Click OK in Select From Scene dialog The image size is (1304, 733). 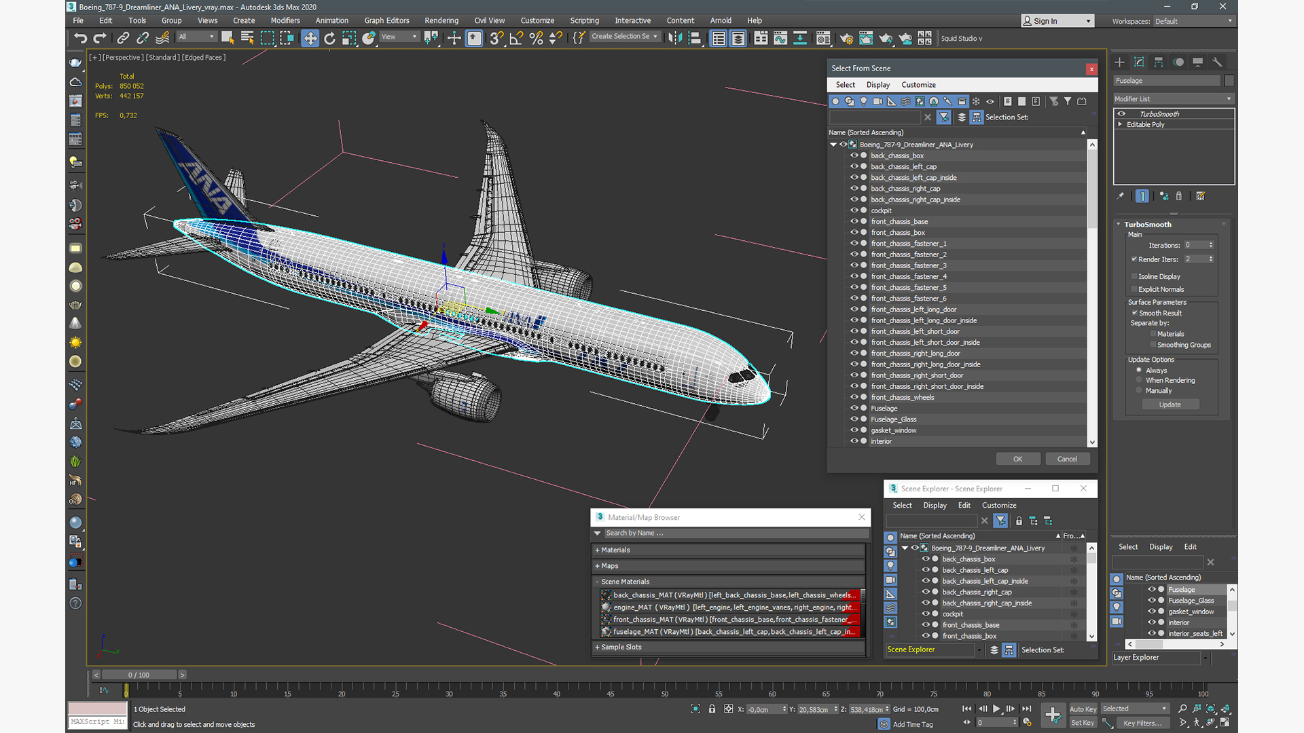[1017, 459]
